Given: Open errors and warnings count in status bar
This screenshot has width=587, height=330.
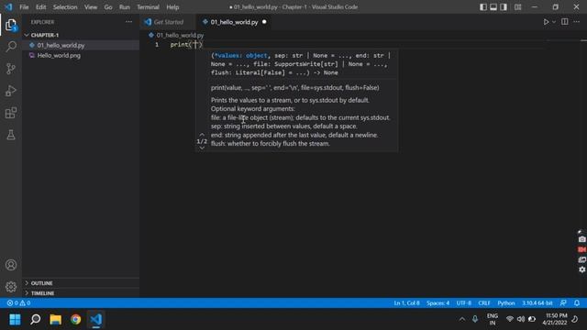Looking at the screenshot, I should point(18,303).
